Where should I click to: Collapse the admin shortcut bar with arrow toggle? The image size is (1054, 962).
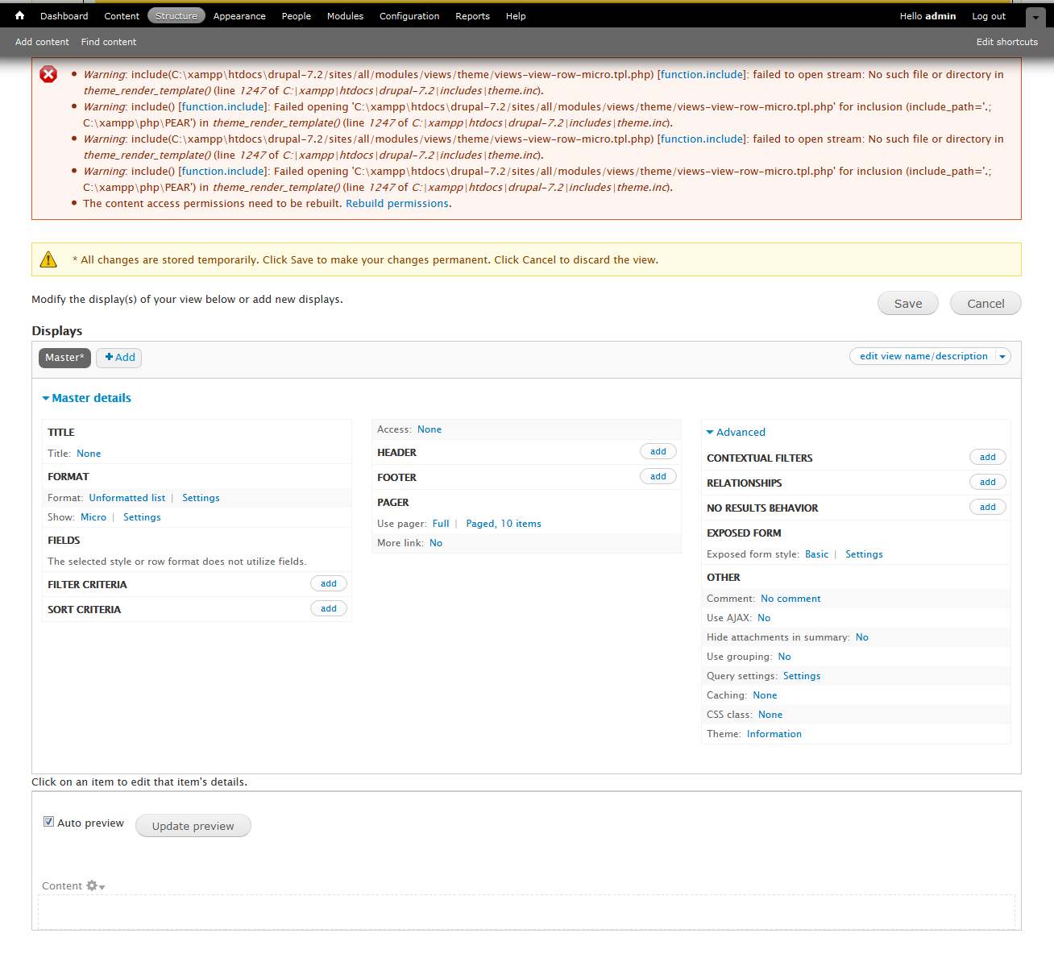coord(1035,17)
